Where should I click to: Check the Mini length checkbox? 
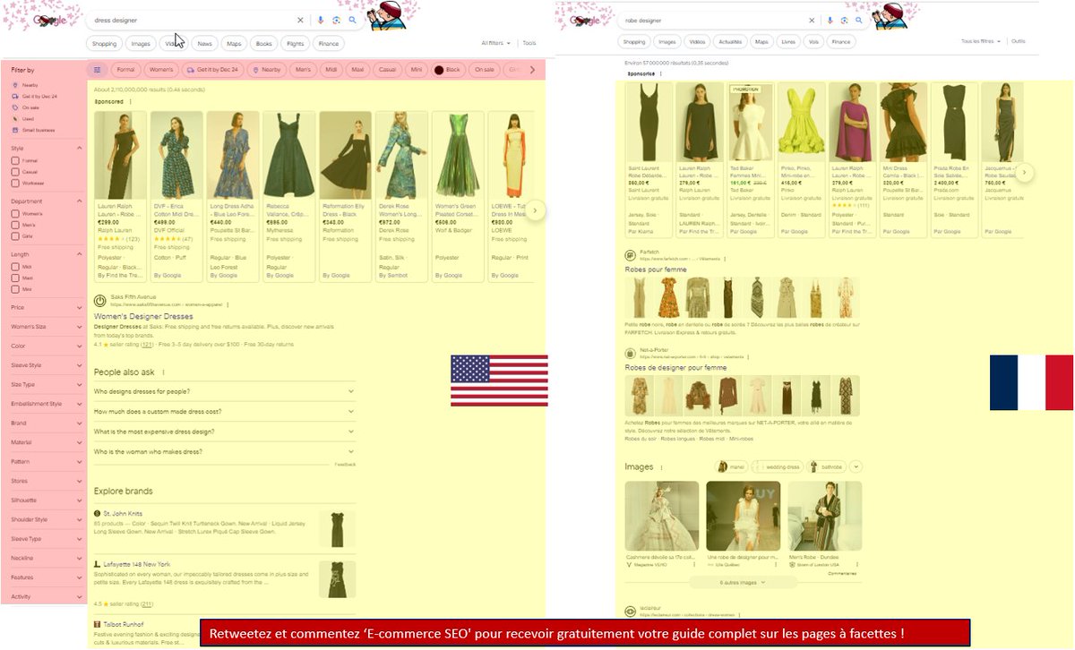pos(15,289)
